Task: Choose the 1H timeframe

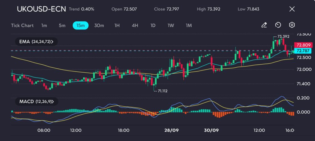Action: point(117,25)
